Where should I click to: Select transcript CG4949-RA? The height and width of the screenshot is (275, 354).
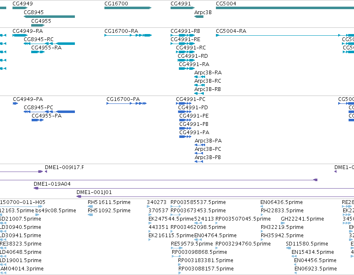point(27,31)
